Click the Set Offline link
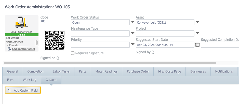Viewport: 239px width, 104px height. pyautogui.click(x=12, y=38)
